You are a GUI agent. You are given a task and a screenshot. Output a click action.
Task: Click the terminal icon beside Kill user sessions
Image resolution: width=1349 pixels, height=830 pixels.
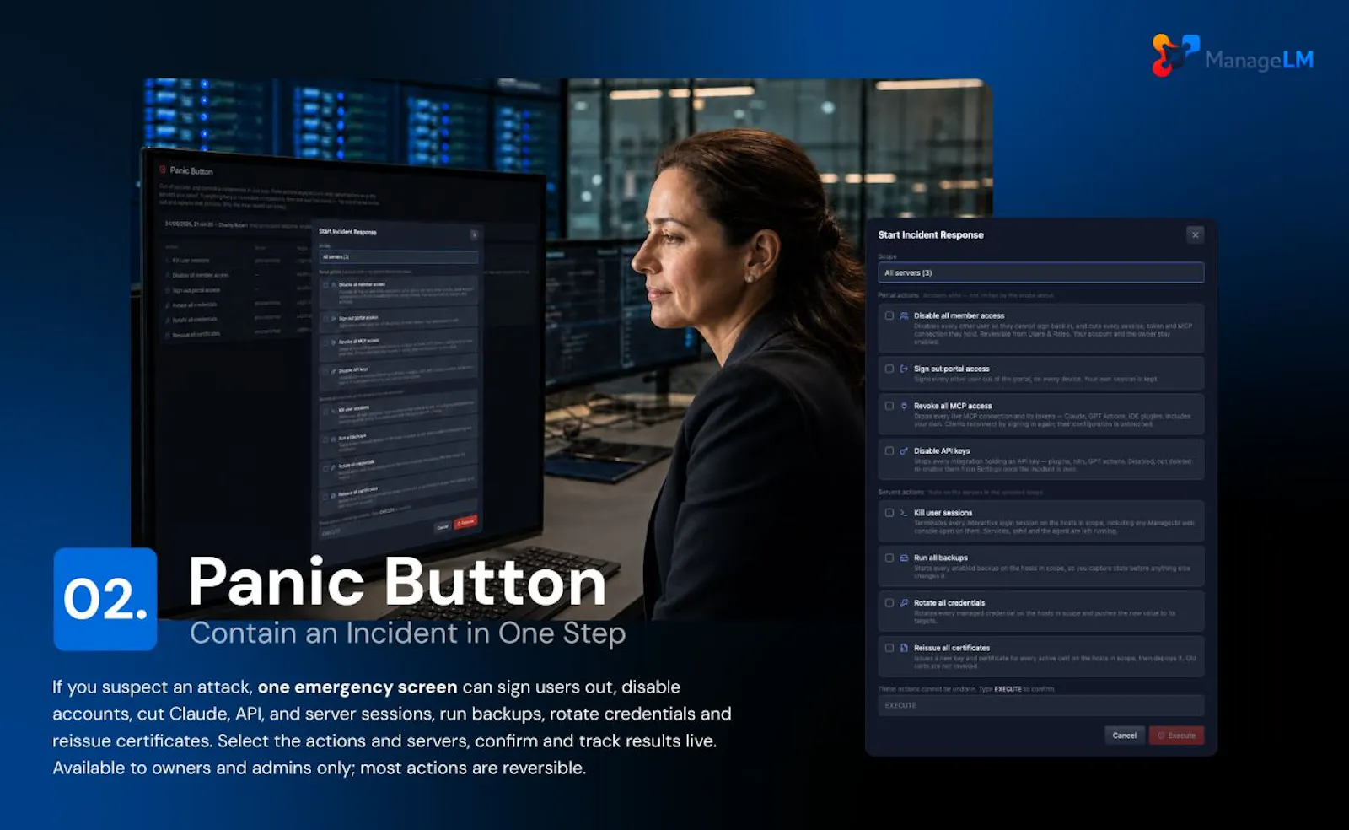pos(904,513)
